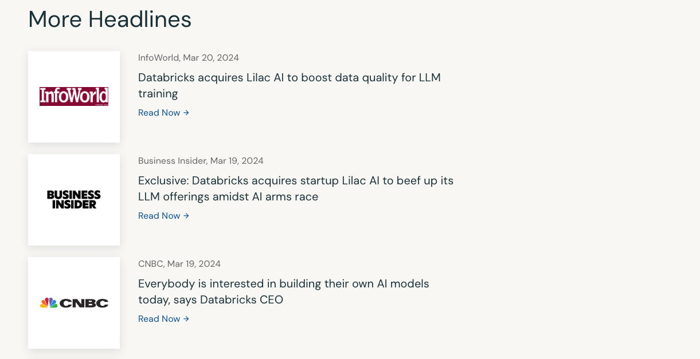The image size is (700, 359).
Task: Select the Business Insider article thumbnail card
Action: pos(73,199)
